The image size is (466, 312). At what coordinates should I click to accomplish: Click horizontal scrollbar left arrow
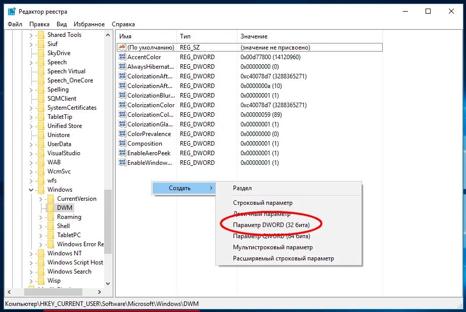point(9,292)
